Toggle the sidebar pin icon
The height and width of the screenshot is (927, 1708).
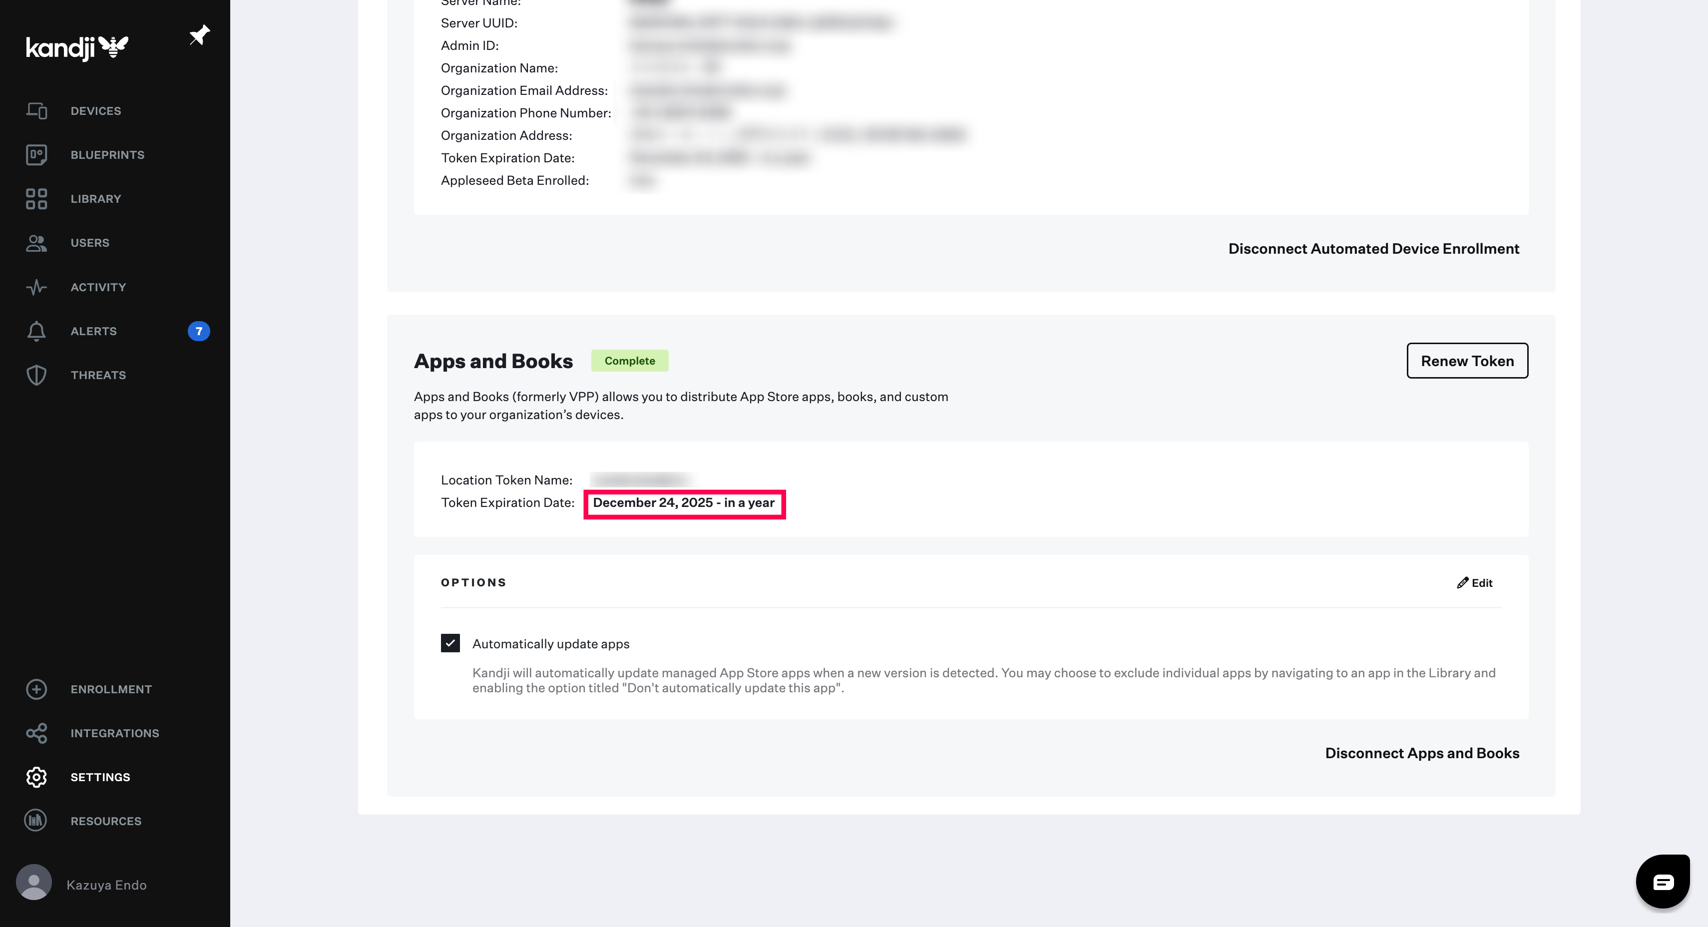click(x=199, y=35)
